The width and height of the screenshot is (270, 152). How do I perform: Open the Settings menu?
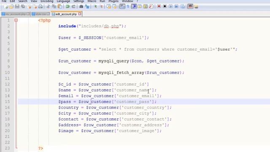click(x=79, y=1)
